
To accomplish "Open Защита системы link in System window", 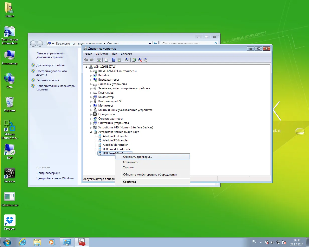I will 48,80.
